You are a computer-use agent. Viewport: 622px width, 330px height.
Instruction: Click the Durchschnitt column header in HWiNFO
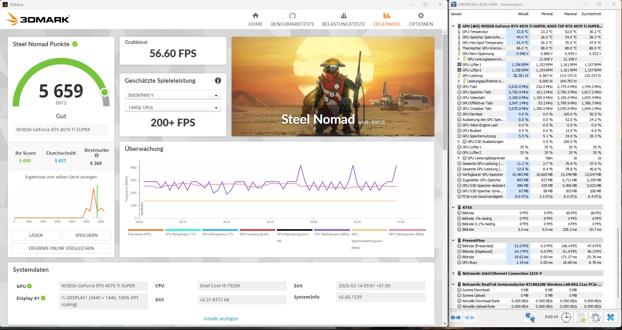[x=591, y=14]
